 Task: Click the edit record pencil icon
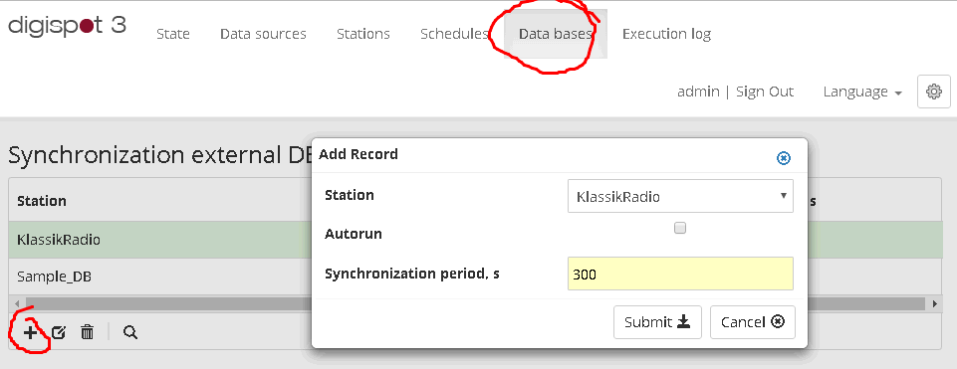(58, 332)
